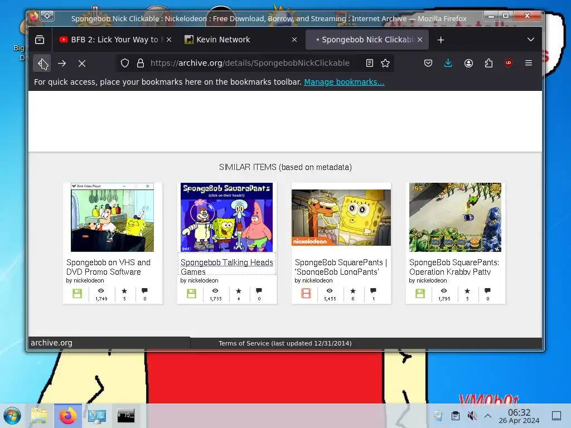The width and height of the screenshot is (571, 428).
Task: Open the Extensions panel
Action: (488, 64)
